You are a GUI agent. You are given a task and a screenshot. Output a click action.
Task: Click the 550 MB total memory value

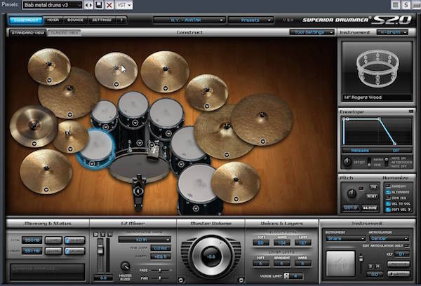coord(32,240)
